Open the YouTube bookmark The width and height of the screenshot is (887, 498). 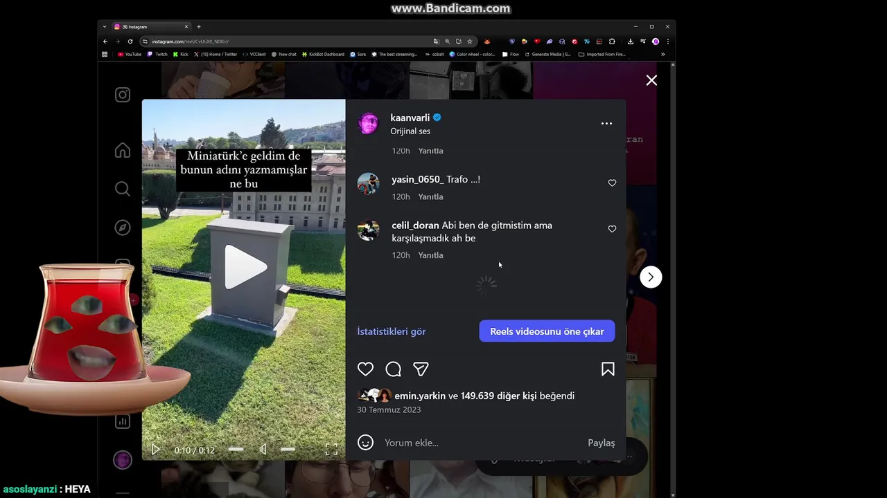[x=130, y=54]
